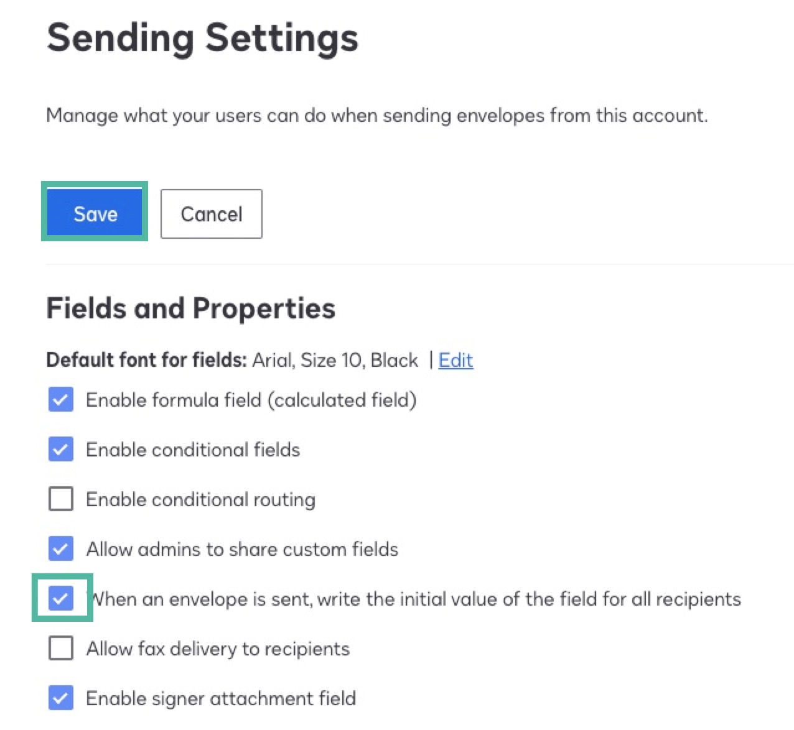Click the 'Allow fax delivery to recipients' label
This screenshot has width=794, height=730.
218,649
